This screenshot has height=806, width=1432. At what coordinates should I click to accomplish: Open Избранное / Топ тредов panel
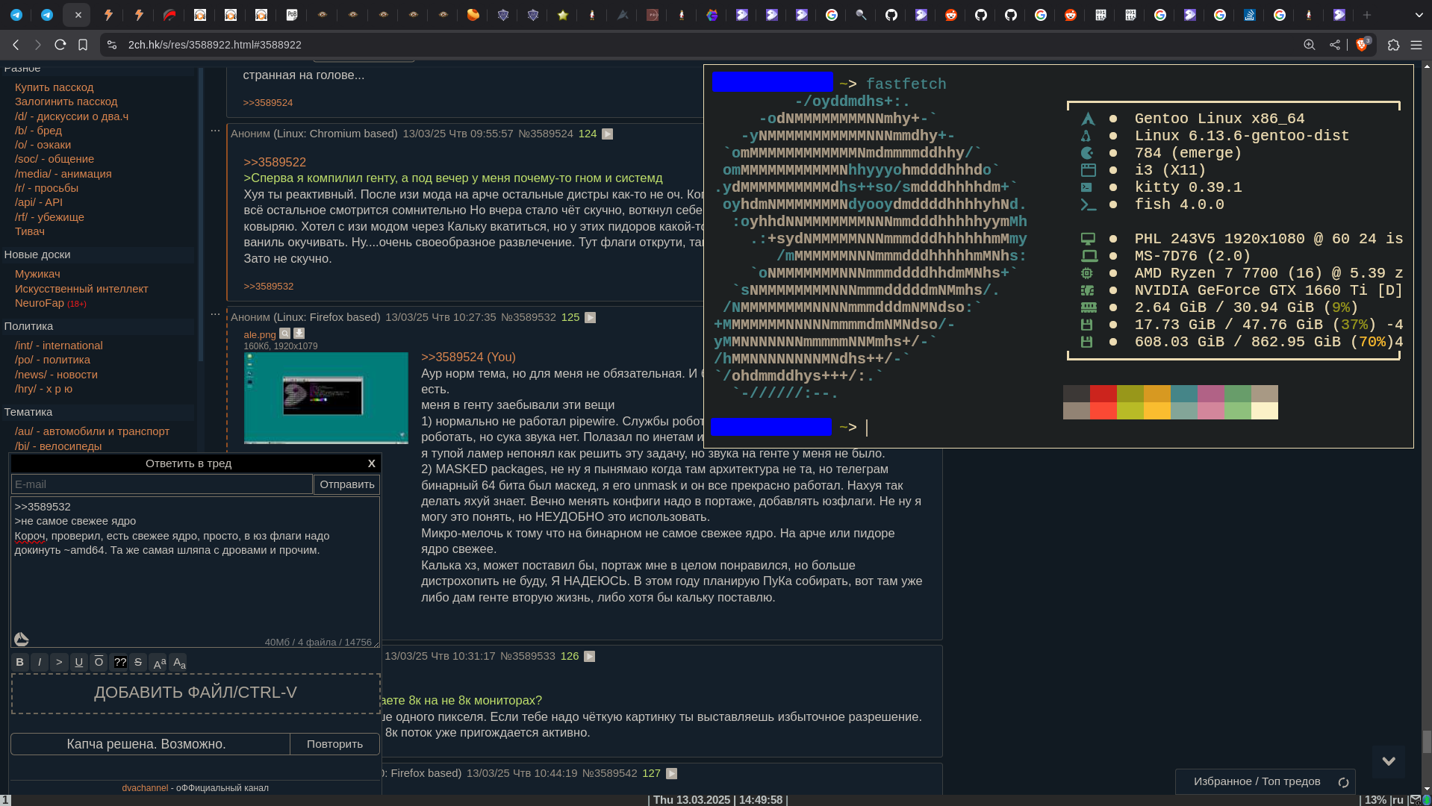click(x=1257, y=781)
